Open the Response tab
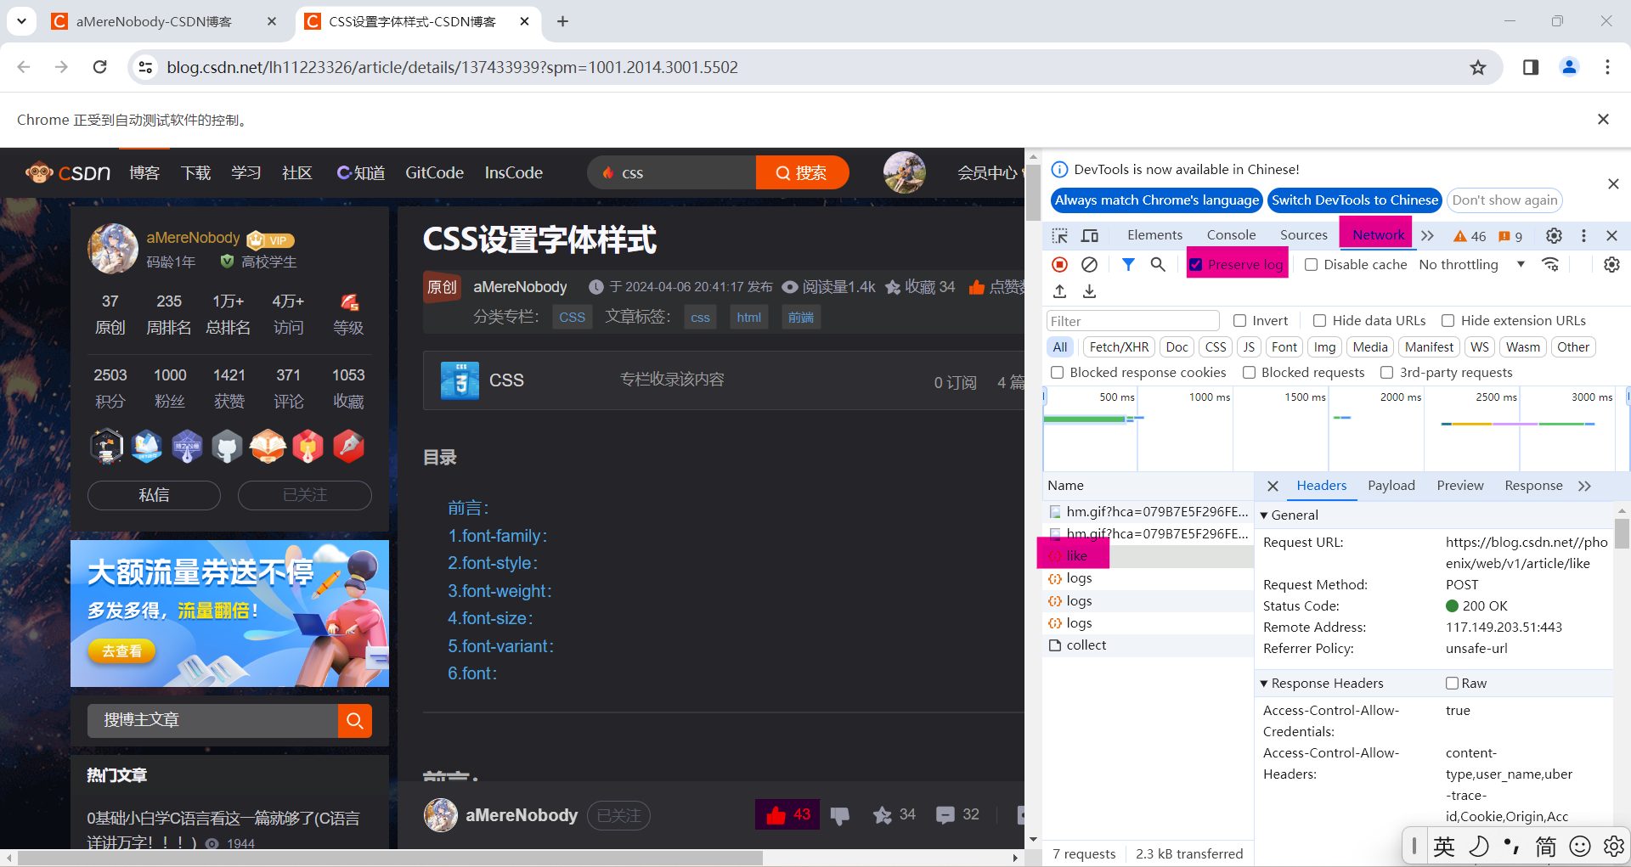This screenshot has width=1631, height=867. click(1533, 486)
